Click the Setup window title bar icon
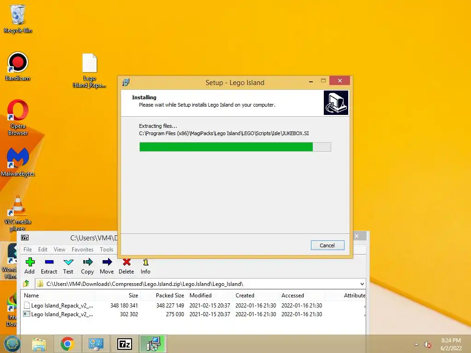 pyautogui.click(x=126, y=82)
